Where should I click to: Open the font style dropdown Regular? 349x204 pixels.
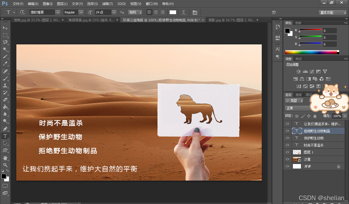pos(73,12)
